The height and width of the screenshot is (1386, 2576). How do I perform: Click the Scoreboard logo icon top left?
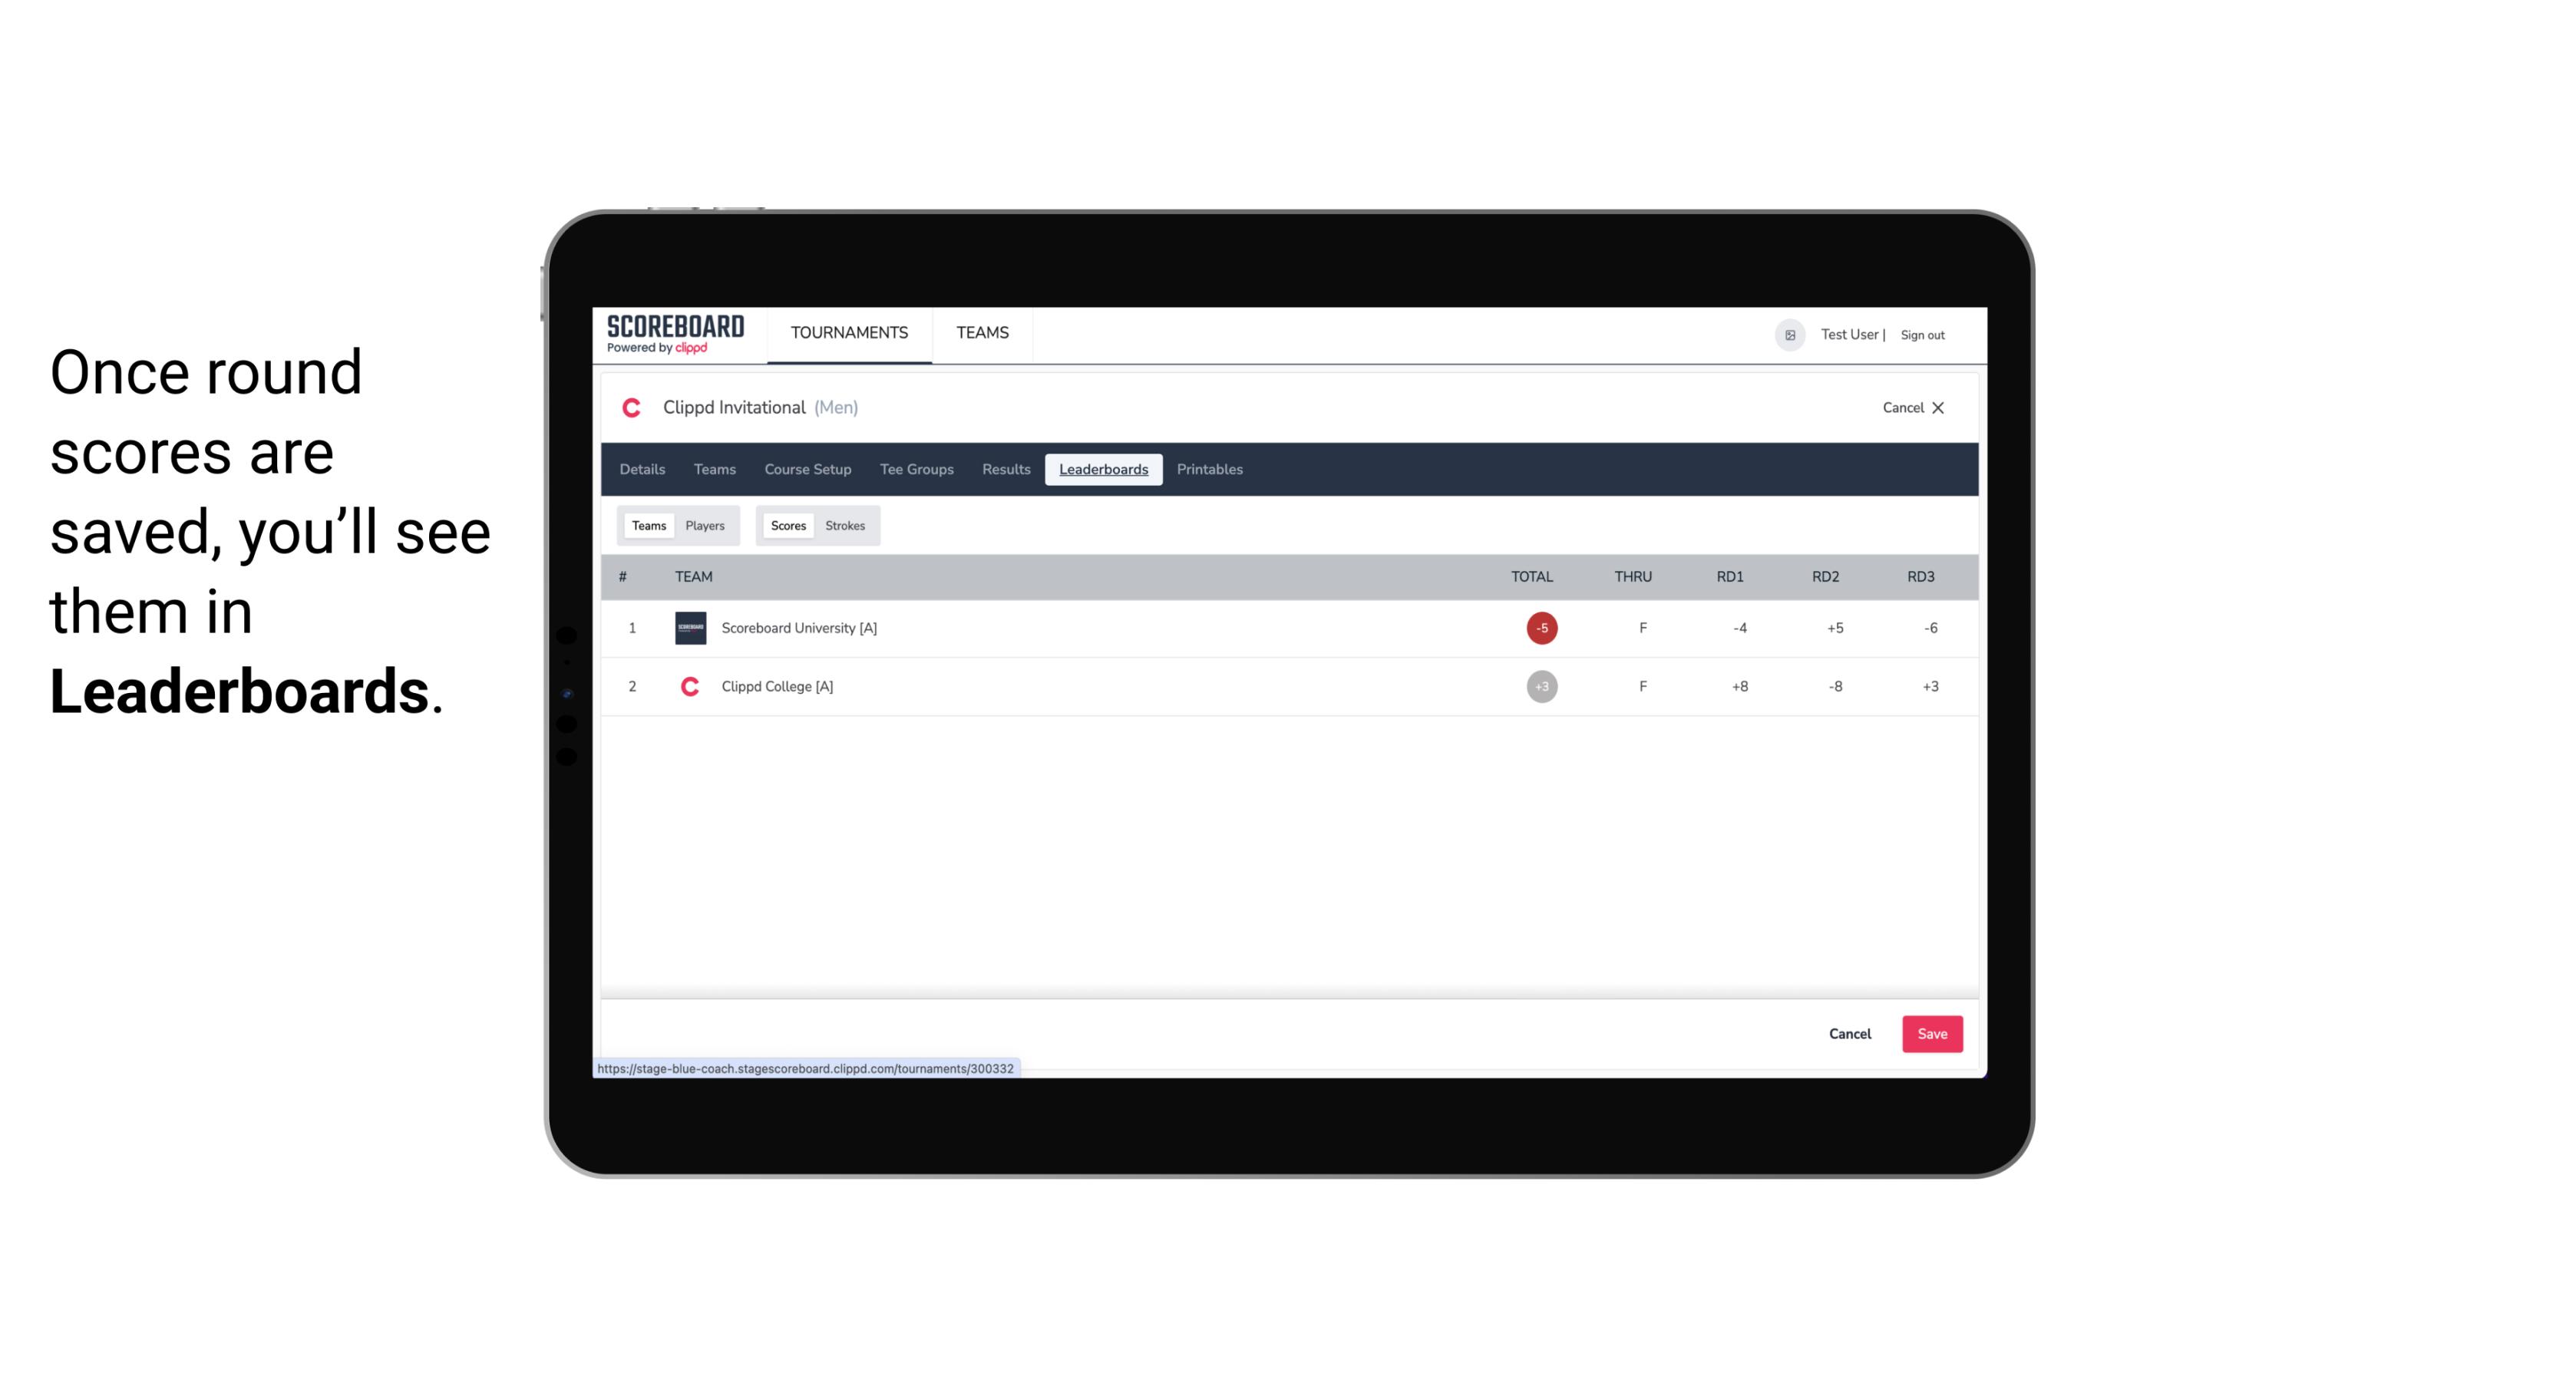tap(674, 333)
